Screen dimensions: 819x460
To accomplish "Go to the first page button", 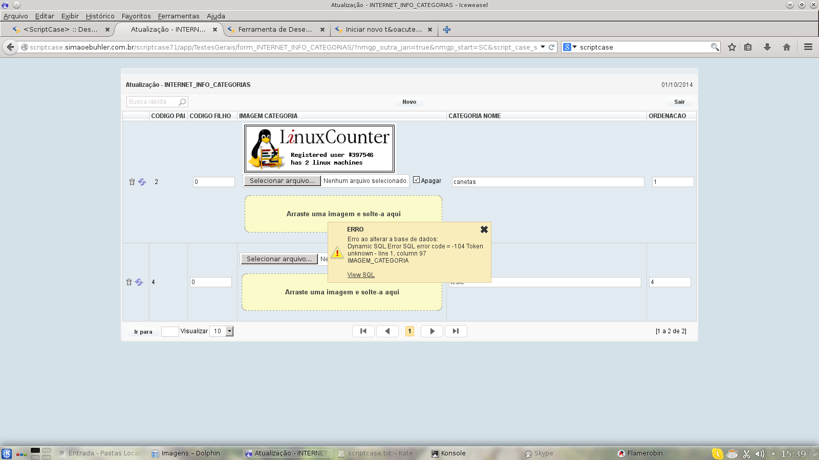I will click(363, 331).
